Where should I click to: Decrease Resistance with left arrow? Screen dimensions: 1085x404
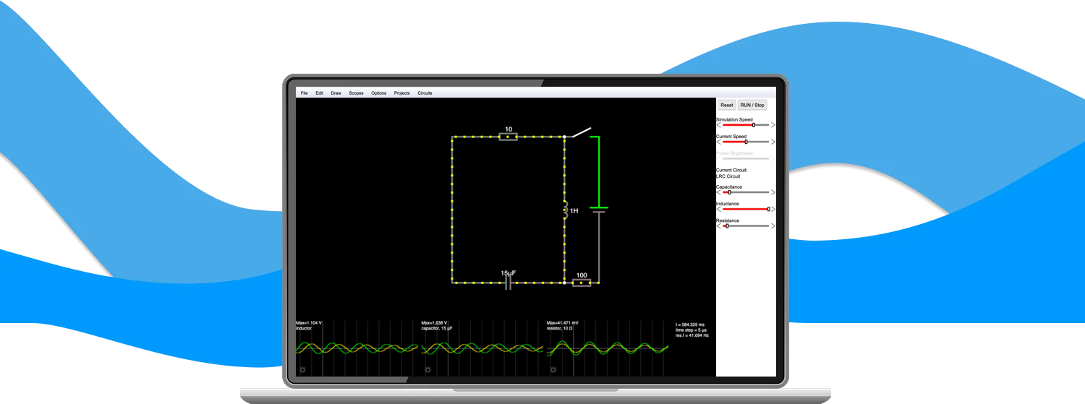pyautogui.click(x=719, y=225)
